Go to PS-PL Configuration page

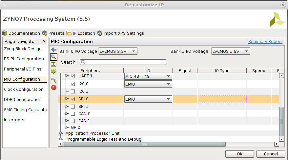coord(24,59)
